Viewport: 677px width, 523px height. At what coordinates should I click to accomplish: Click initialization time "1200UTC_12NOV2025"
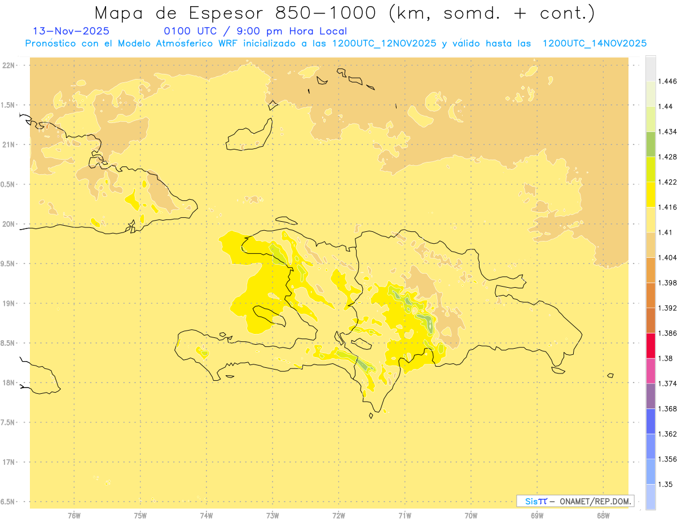pos(385,43)
